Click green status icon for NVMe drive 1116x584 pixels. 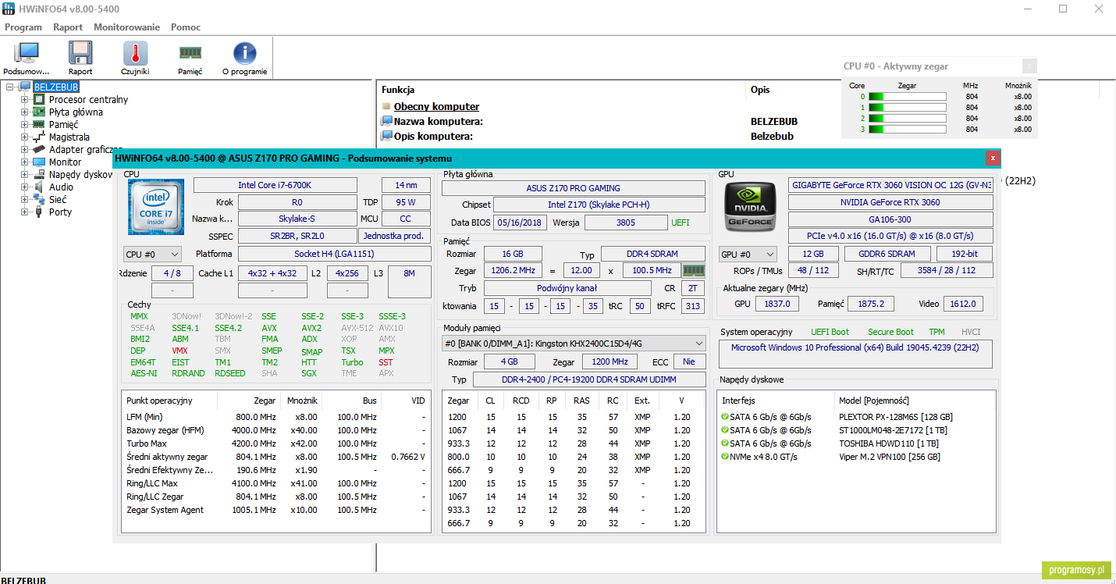coord(725,457)
